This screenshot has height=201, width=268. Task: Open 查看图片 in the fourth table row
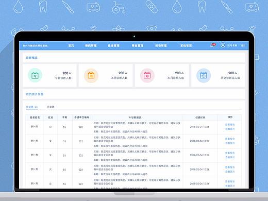pyautogui.click(x=230, y=172)
